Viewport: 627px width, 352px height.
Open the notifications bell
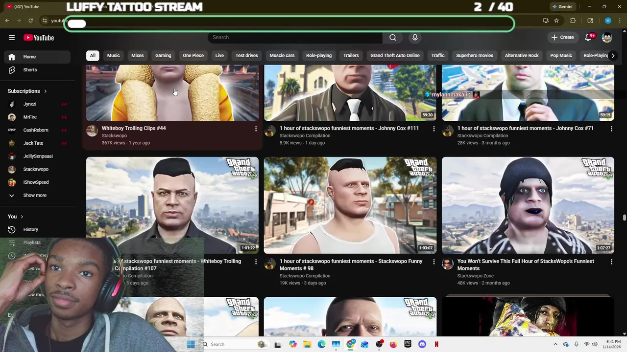tap(589, 38)
